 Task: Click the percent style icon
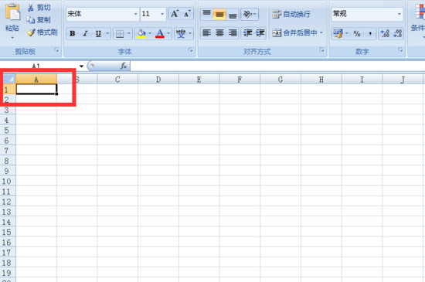357,33
